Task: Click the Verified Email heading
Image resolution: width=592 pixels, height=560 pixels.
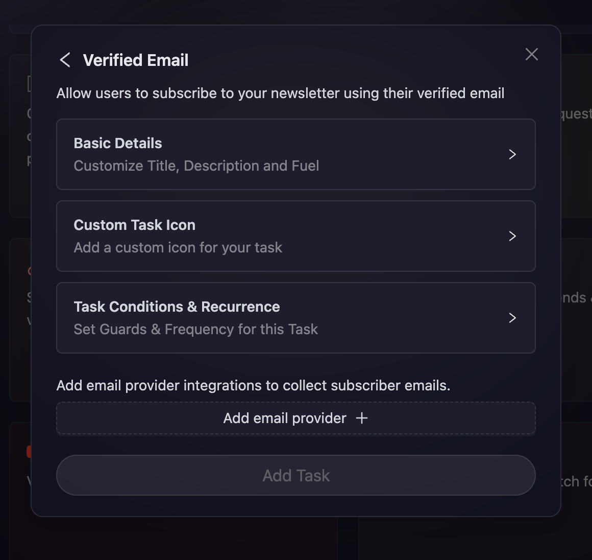Action: coord(136,60)
